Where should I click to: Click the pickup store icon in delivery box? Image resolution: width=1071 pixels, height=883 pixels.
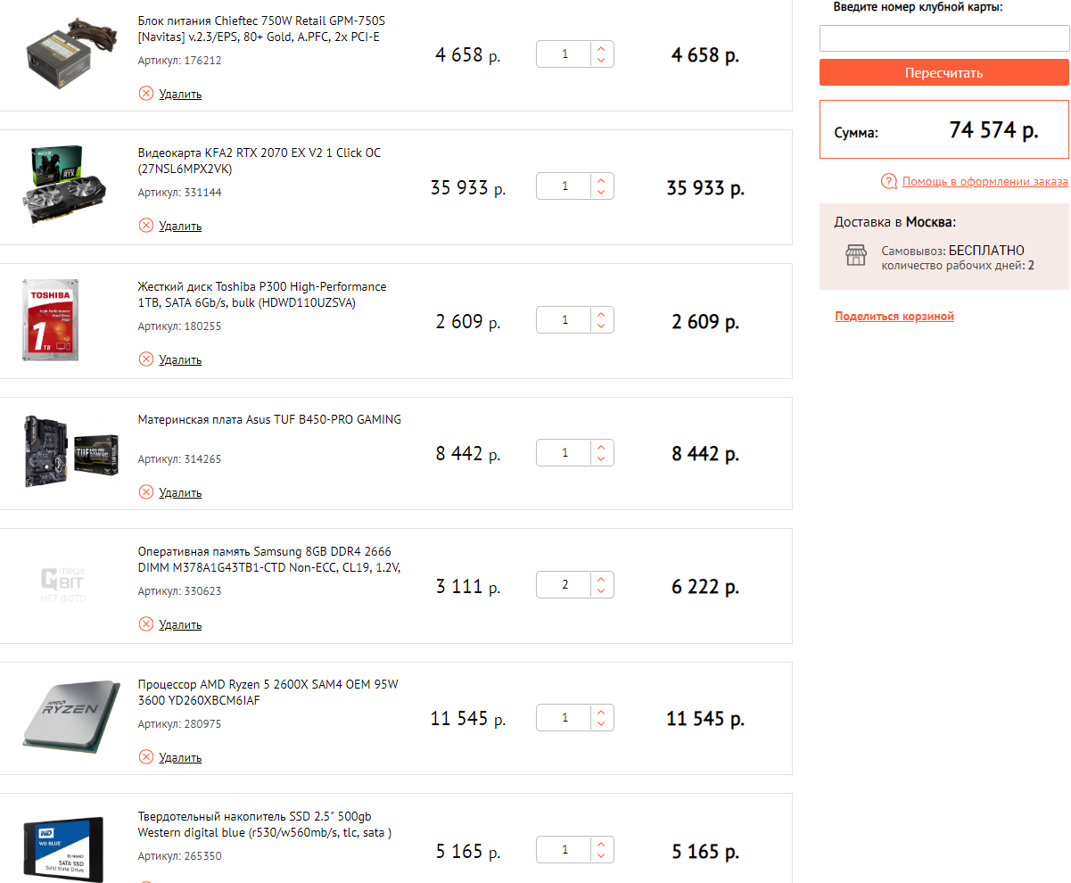point(856,257)
